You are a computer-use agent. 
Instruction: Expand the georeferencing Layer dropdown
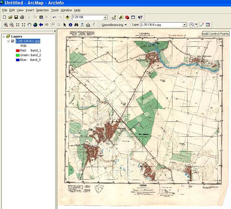184,25
